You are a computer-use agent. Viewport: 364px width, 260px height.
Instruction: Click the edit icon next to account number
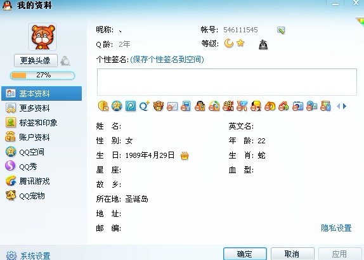pos(281,30)
